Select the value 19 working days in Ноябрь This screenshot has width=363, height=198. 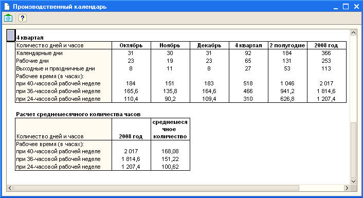point(170,61)
